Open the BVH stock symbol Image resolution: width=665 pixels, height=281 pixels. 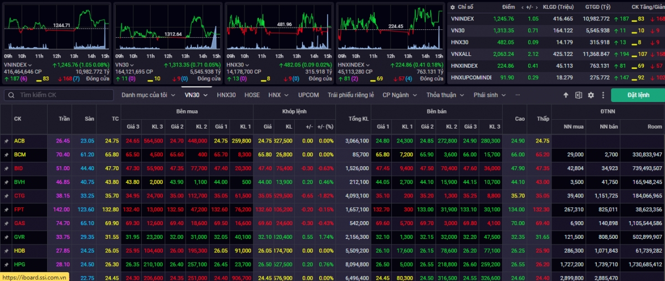pyautogui.click(x=20, y=182)
